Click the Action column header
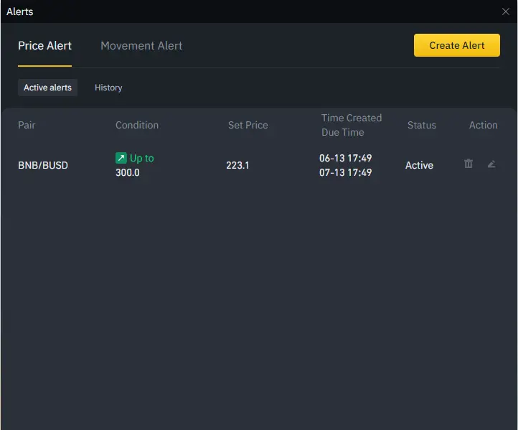 [x=483, y=125]
